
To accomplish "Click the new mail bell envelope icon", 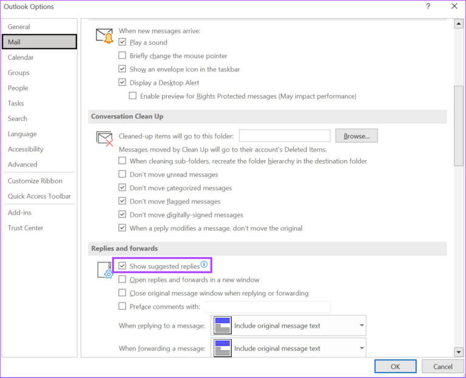I will (104, 36).
